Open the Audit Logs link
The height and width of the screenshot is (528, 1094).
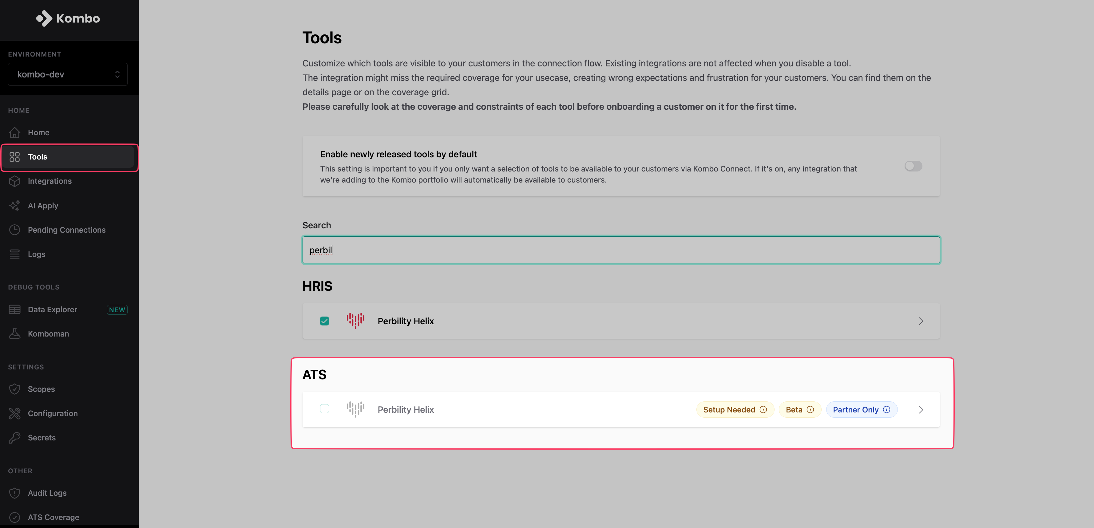(x=47, y=493)
